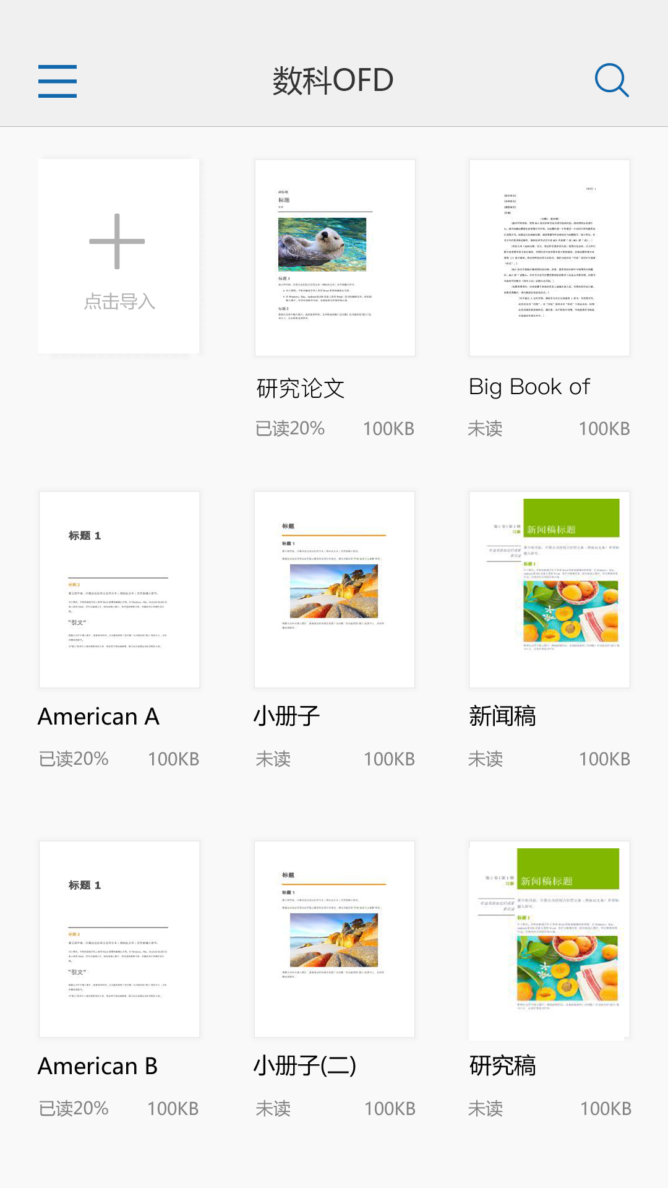This screenshot has height=1188, width=668.
Task: Open the 小册子(二) document thumbnail
Action: (335, 939)
